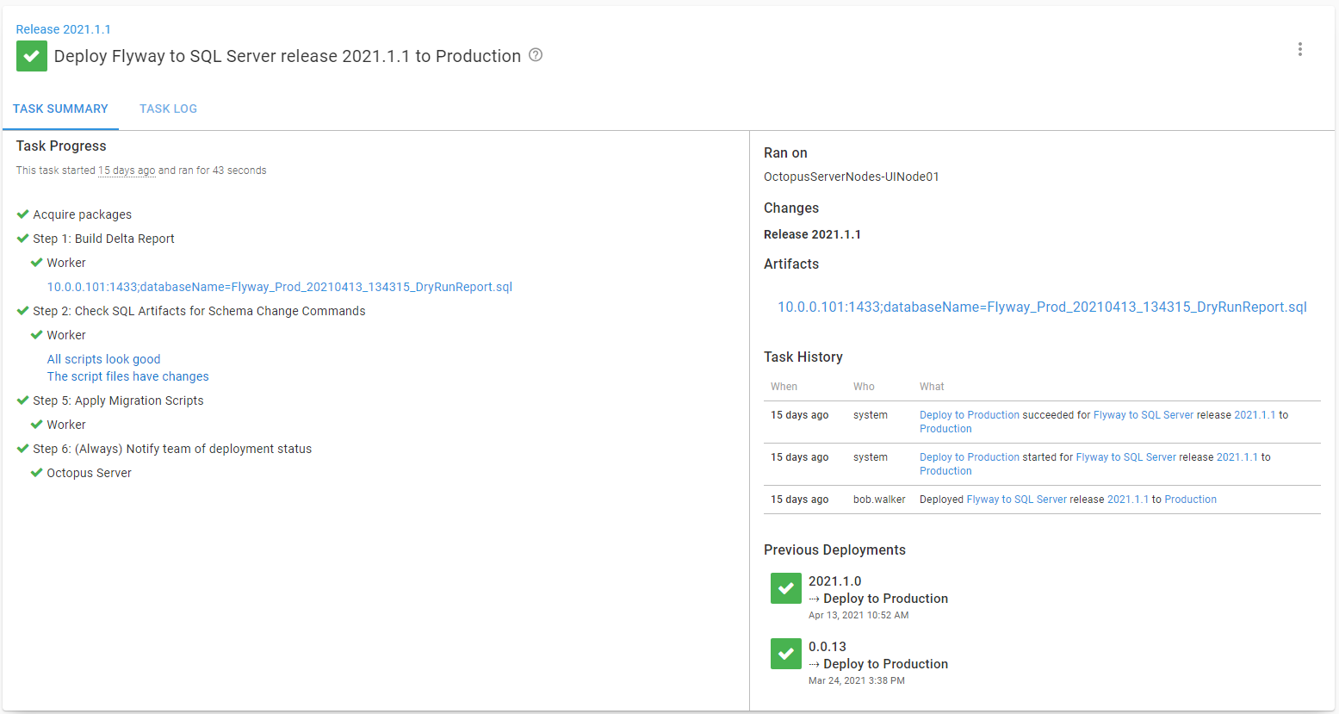Click the green success checkmark beside the title
This screenshot has width=1339, height=714.
[31, 55]
